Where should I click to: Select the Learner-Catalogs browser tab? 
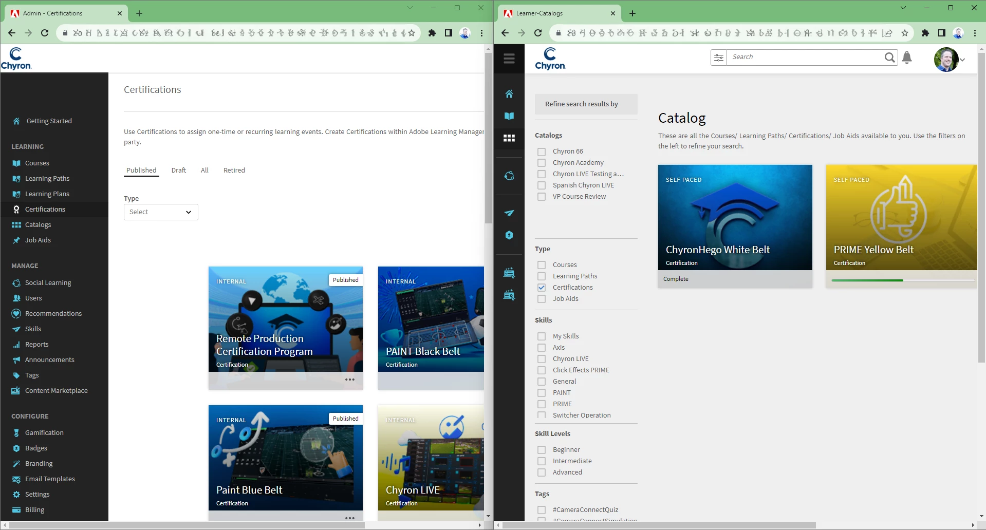(560, 13)
